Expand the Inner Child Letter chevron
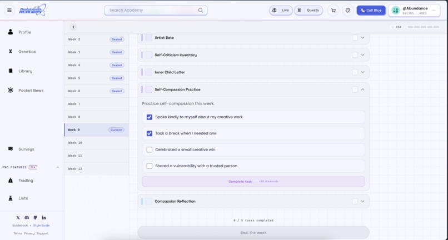The height and width of the screenshot is (240, 448). coord(363,72)
